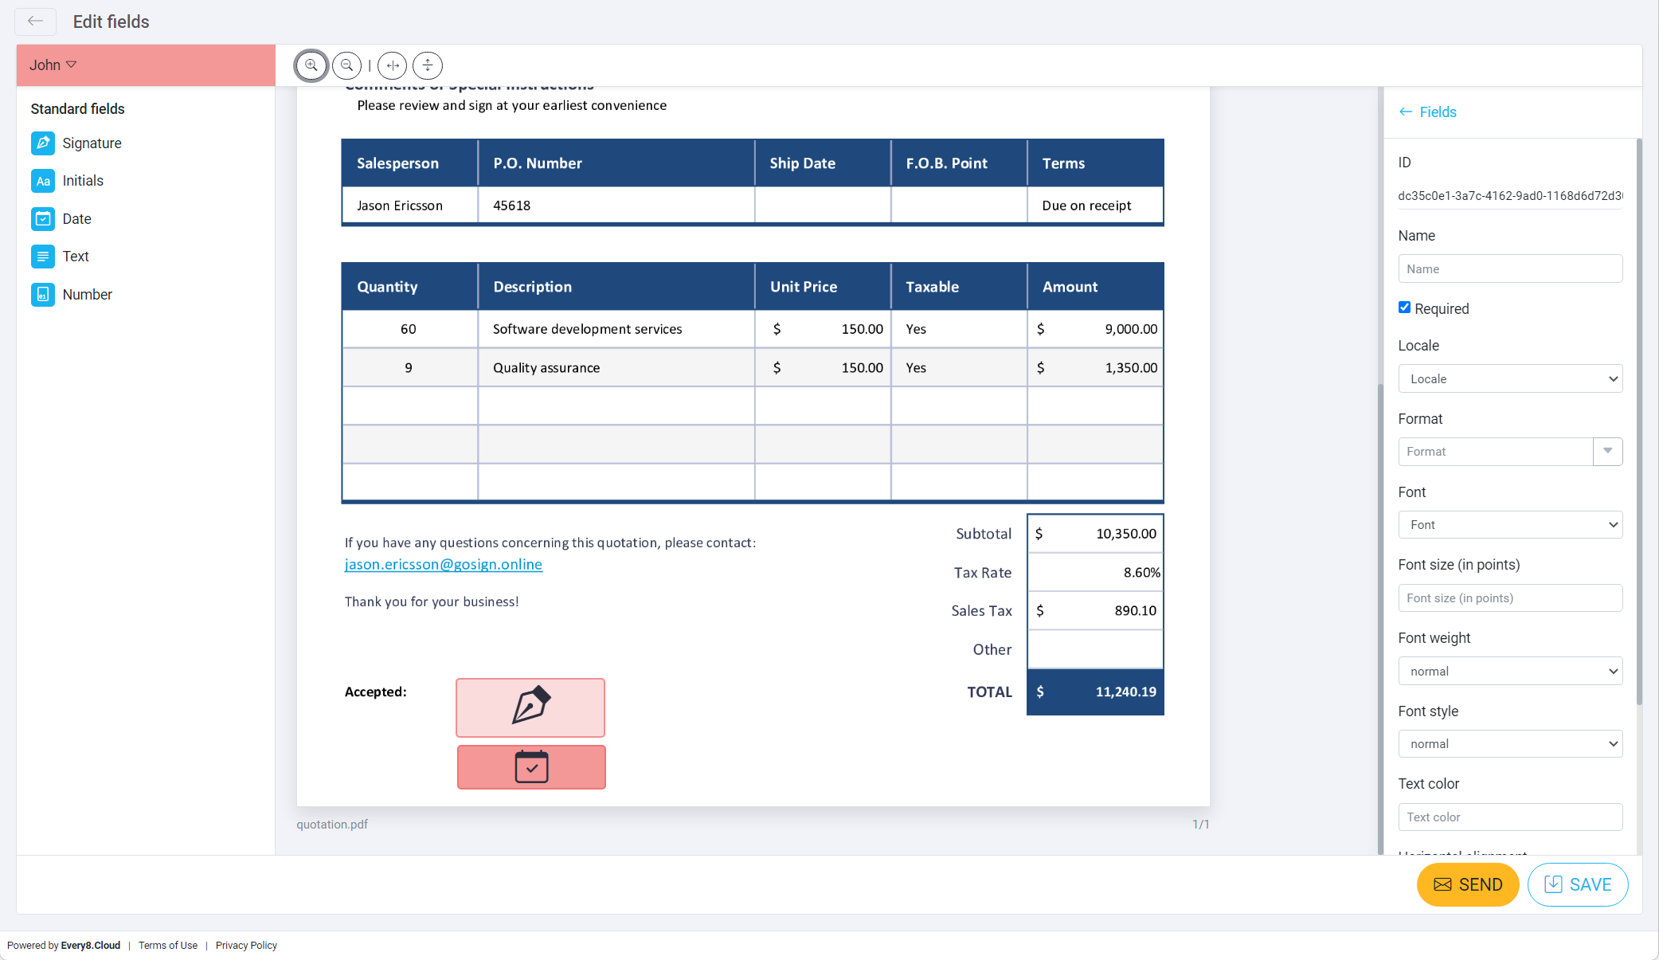Expand the Format combo box arrow
The height and width of the screenshot is (960, 1659).
[x=1607, y=451]
